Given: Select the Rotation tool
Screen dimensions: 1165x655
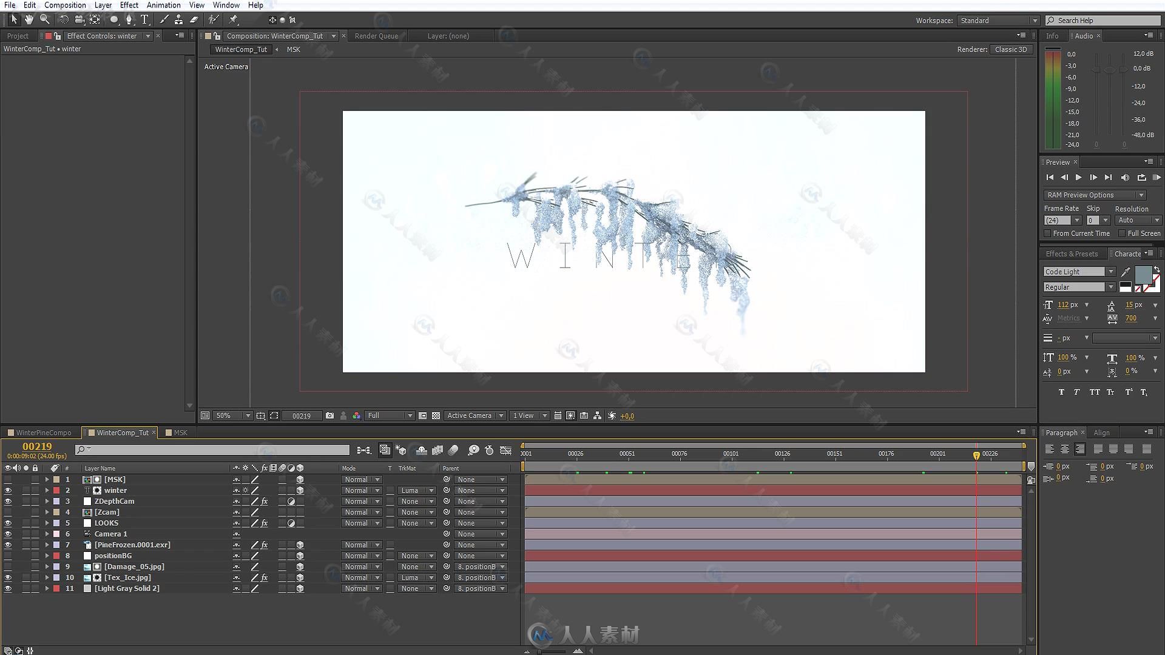Looking at the screenshot, I should point(63,19).
